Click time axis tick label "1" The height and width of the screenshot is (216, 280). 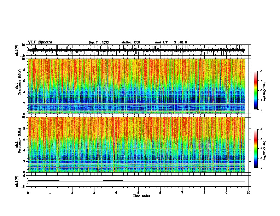click(50, 193)
